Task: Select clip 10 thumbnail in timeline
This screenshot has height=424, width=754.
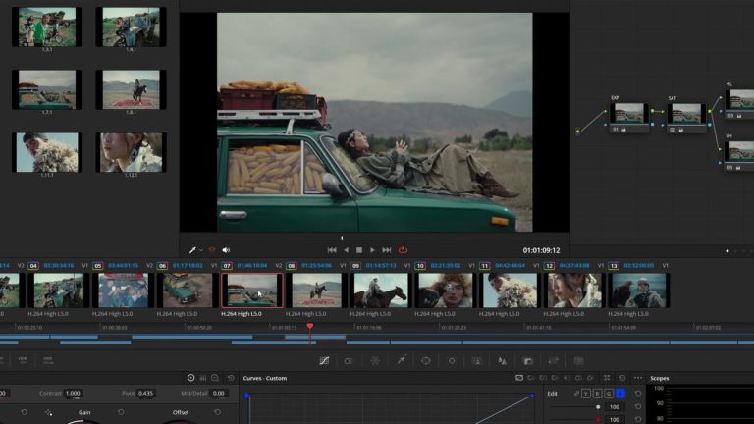Action: click(x=446, y=291)
